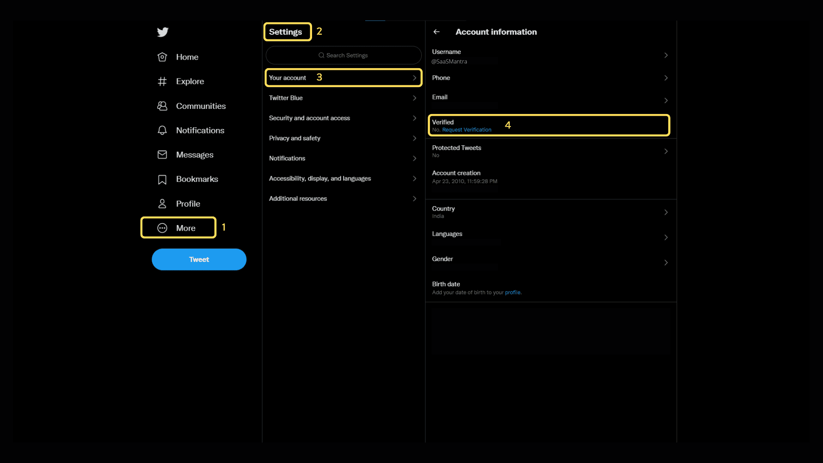Expand Your account chevron
The width and height of the screenshot is (823, 463).
pos(415,78)
